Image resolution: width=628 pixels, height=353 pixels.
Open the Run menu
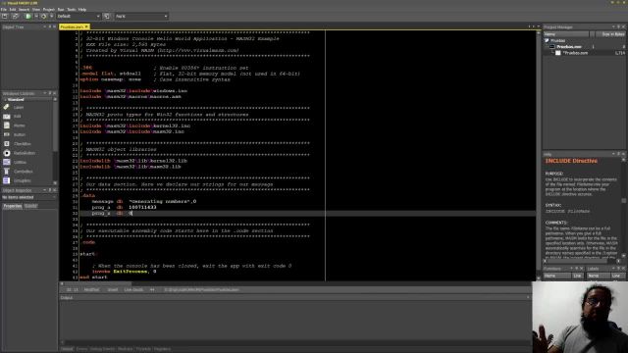pyautogui.click(x=61, y=9)
